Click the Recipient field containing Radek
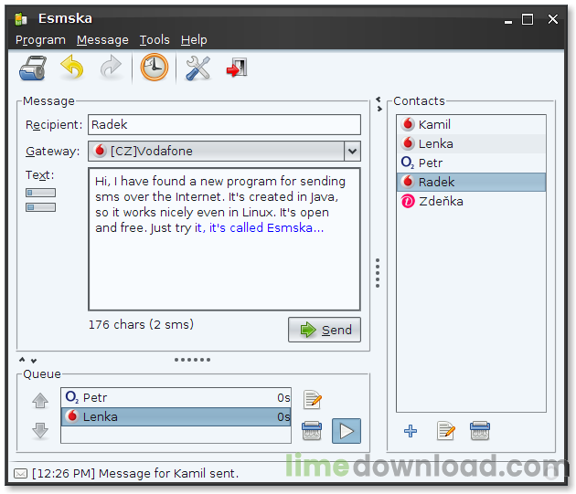The height and width of the screenshot is (494, 576). 224,125
